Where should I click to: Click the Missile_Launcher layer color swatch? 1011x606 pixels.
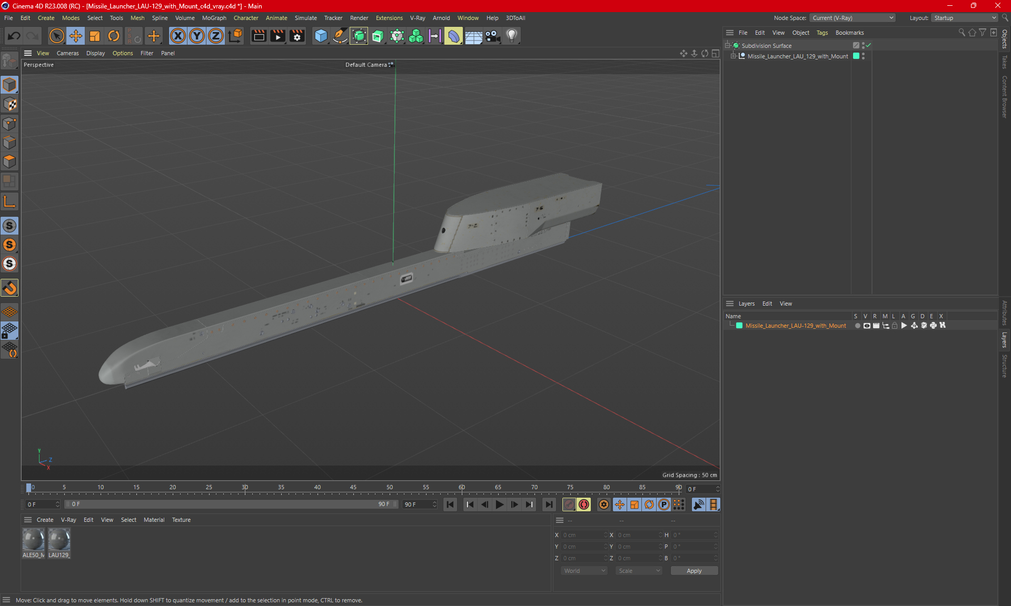click(x=739, y=326)
